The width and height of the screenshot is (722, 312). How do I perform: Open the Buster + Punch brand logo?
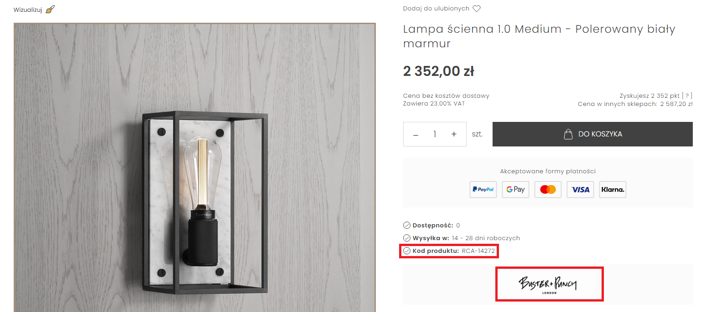549,284
